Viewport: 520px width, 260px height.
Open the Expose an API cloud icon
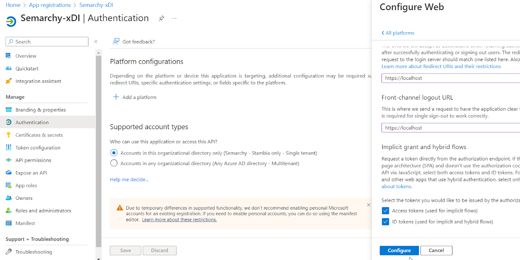pyautogui.click(x=9, y=173)
